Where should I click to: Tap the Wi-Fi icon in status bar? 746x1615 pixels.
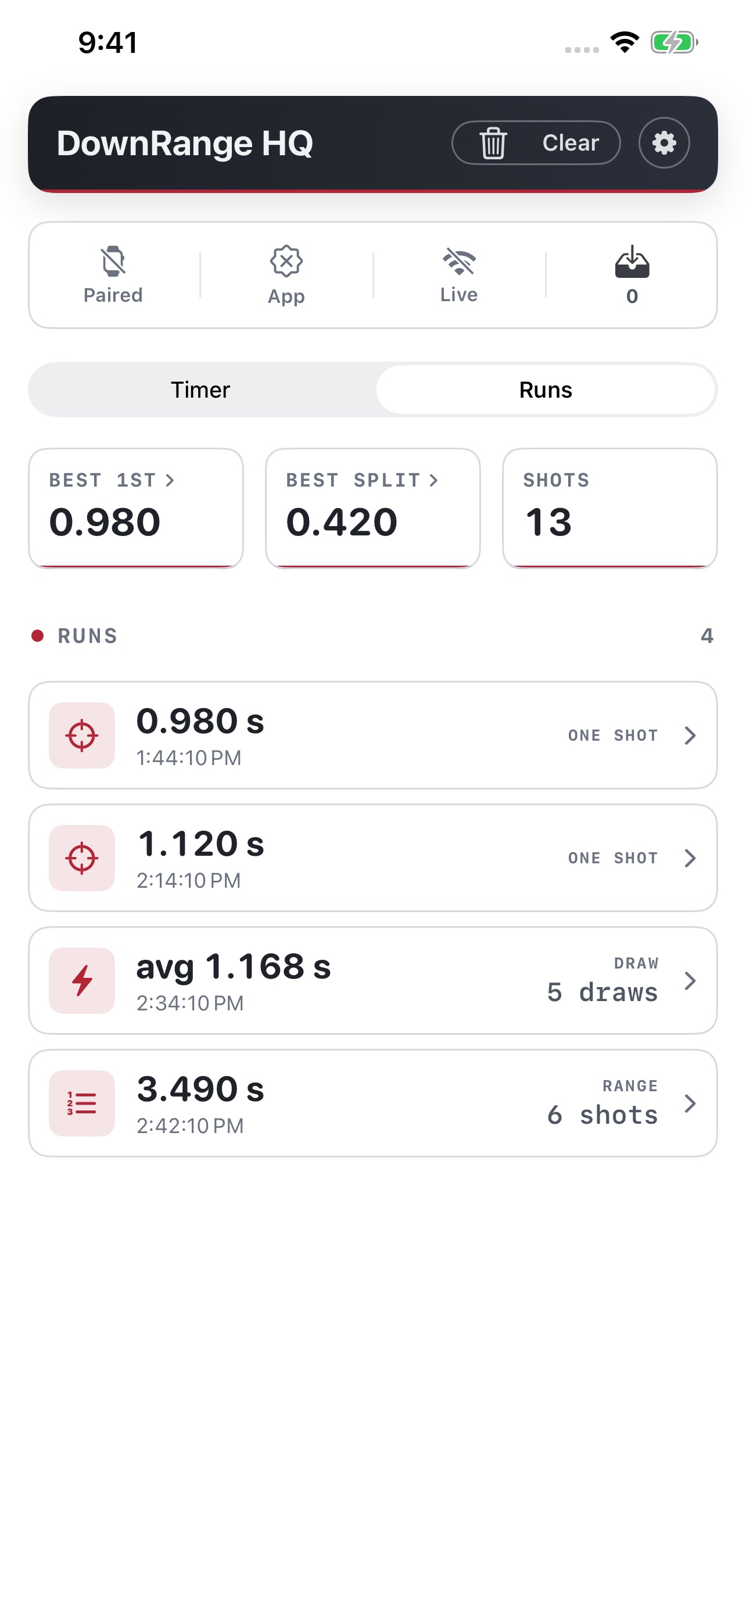625,42
